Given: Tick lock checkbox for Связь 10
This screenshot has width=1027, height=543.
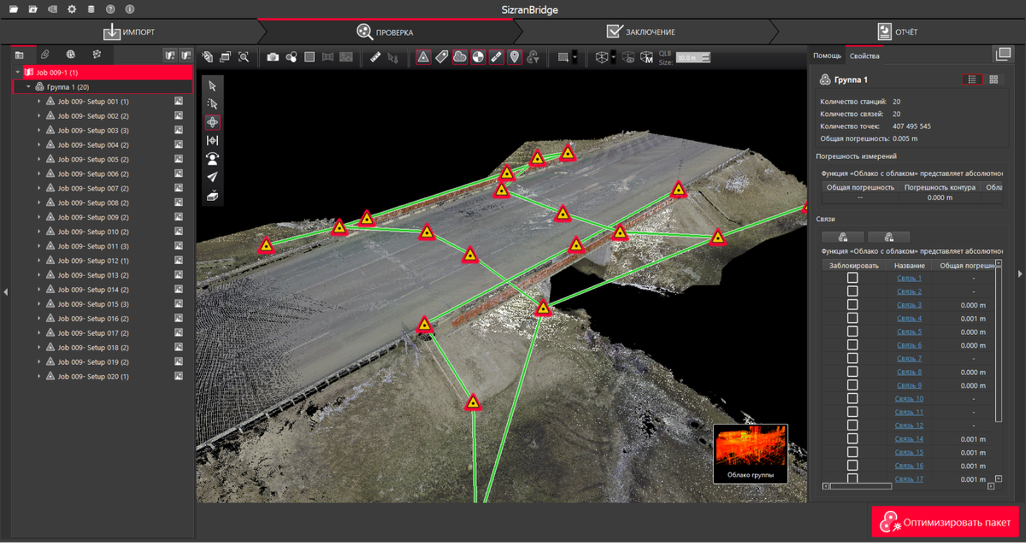Looking at the screenshot, I should 852,399.
